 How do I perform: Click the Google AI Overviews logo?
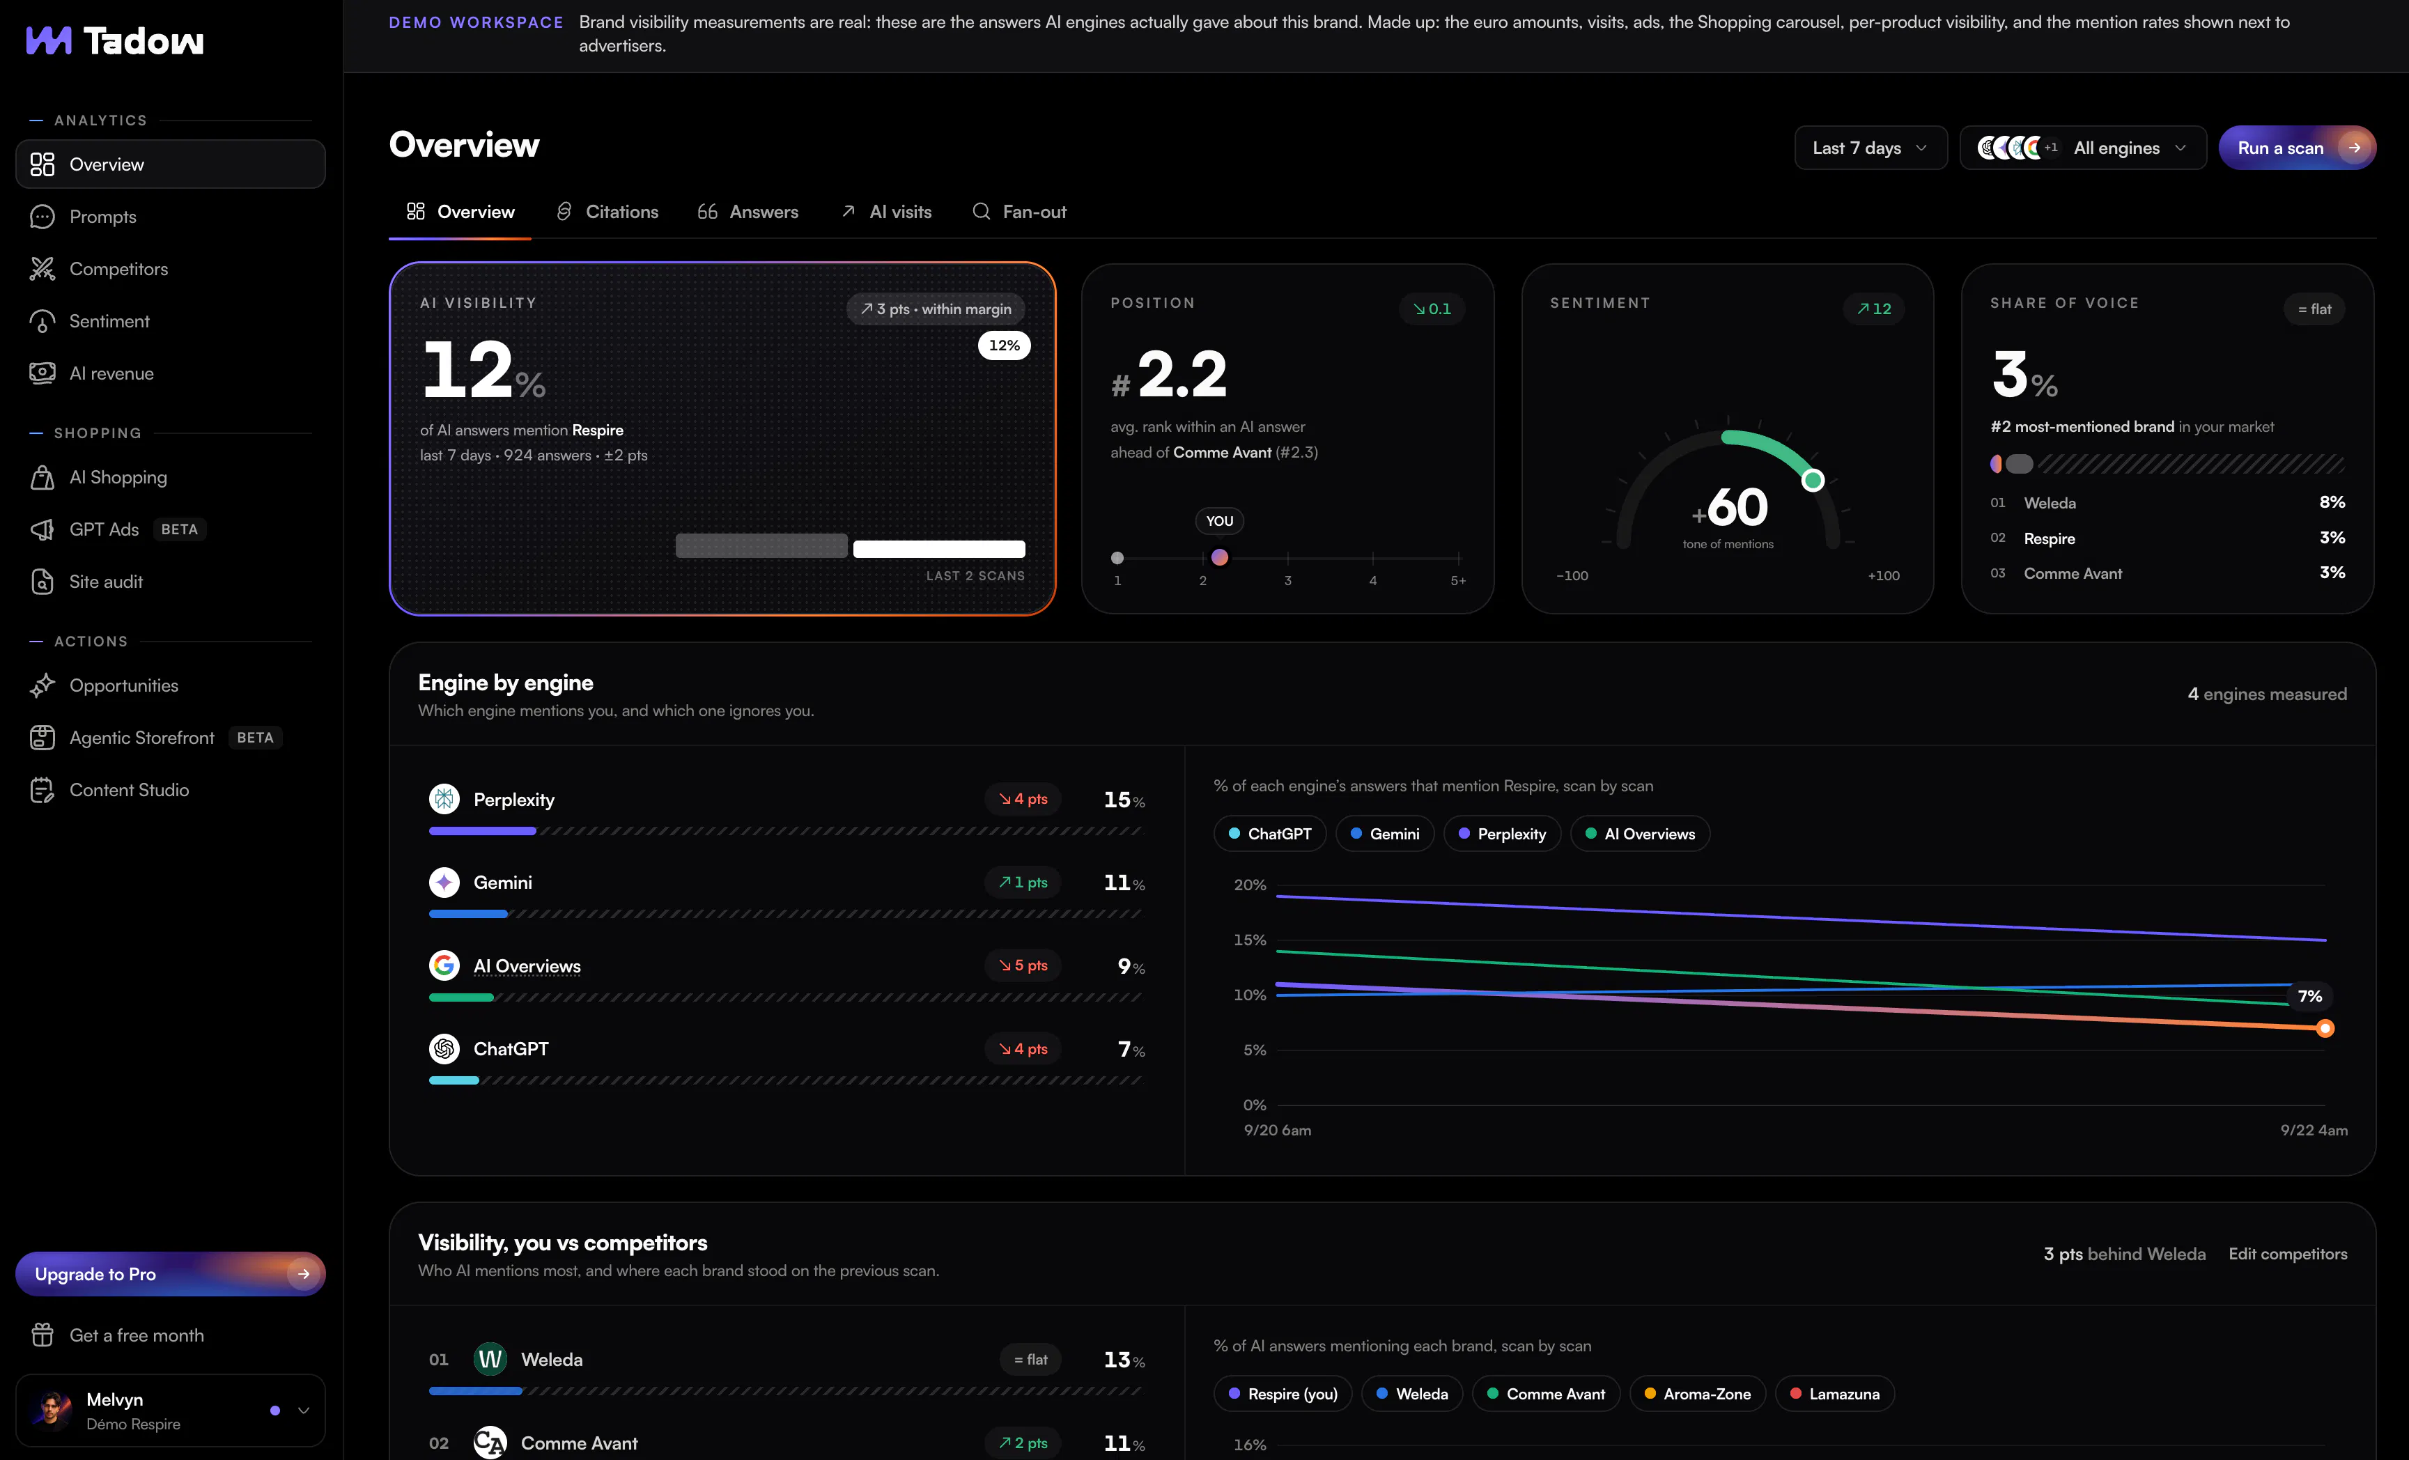444,965
